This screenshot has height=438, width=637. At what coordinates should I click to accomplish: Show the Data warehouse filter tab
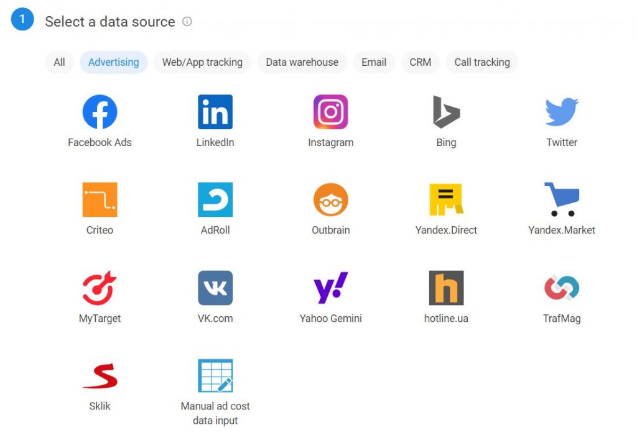coord(302,62)
